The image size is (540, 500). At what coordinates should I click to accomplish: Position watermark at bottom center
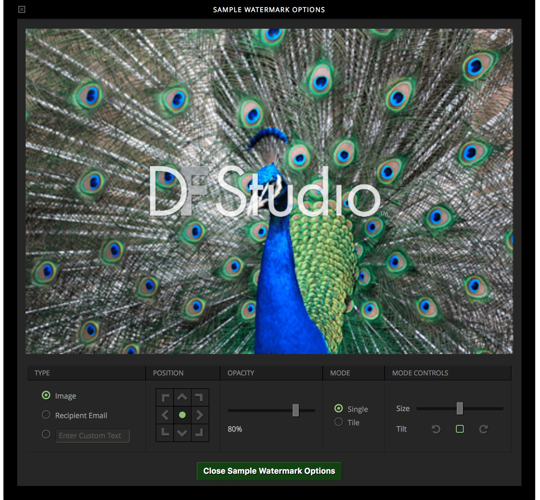pos(183,433)
